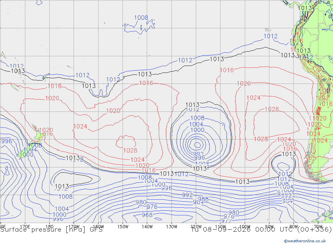Click the 150W longitude label
The height and width of the screenshot is (244, 333).
point(123,227)
